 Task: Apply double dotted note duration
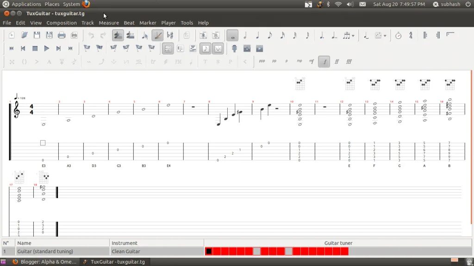pos(334,35)
